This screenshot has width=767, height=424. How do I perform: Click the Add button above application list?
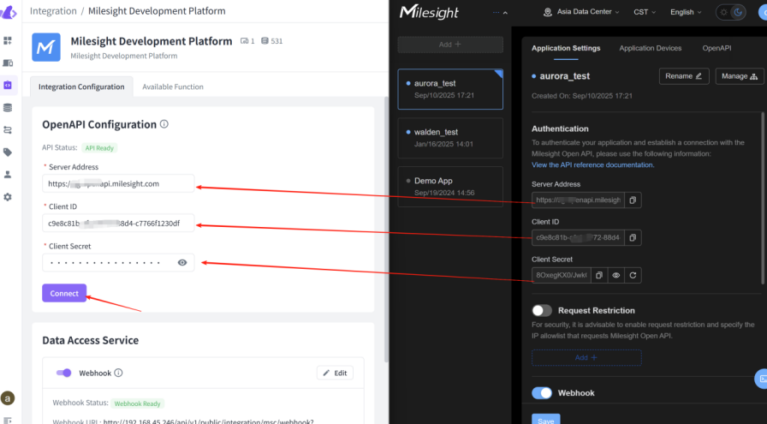tap(450, 45)
